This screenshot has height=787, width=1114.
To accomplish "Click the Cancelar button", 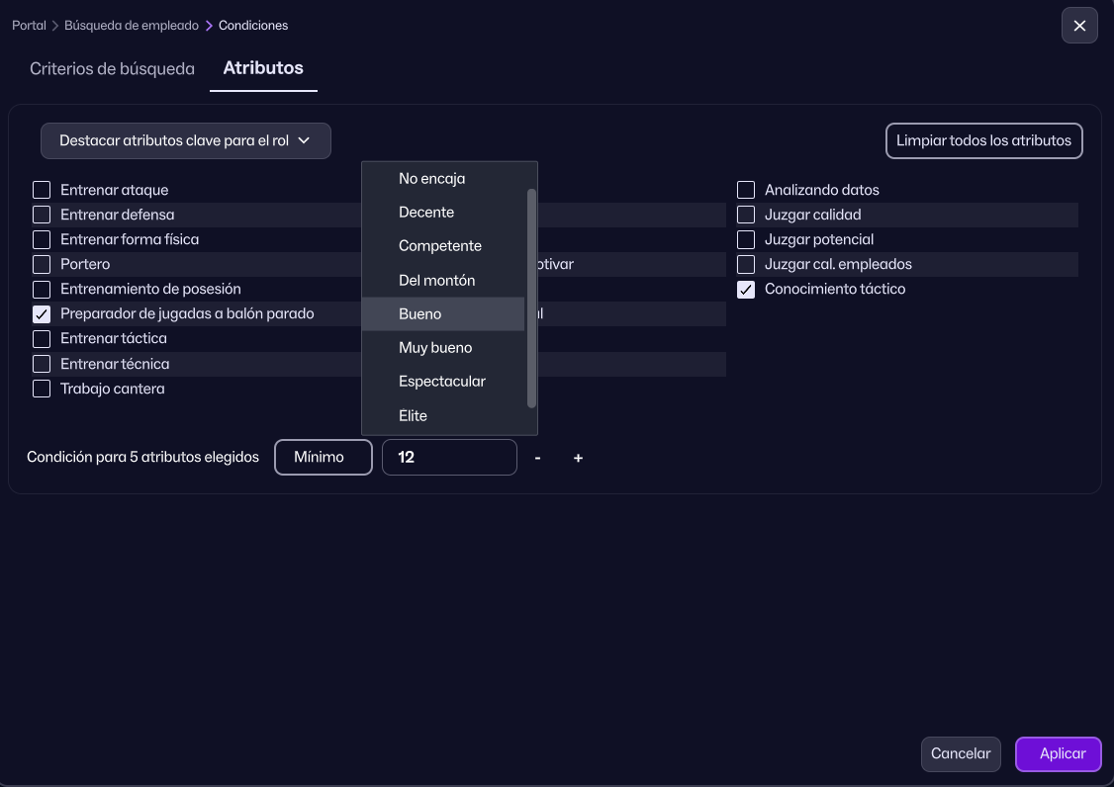I will (961, 753).
